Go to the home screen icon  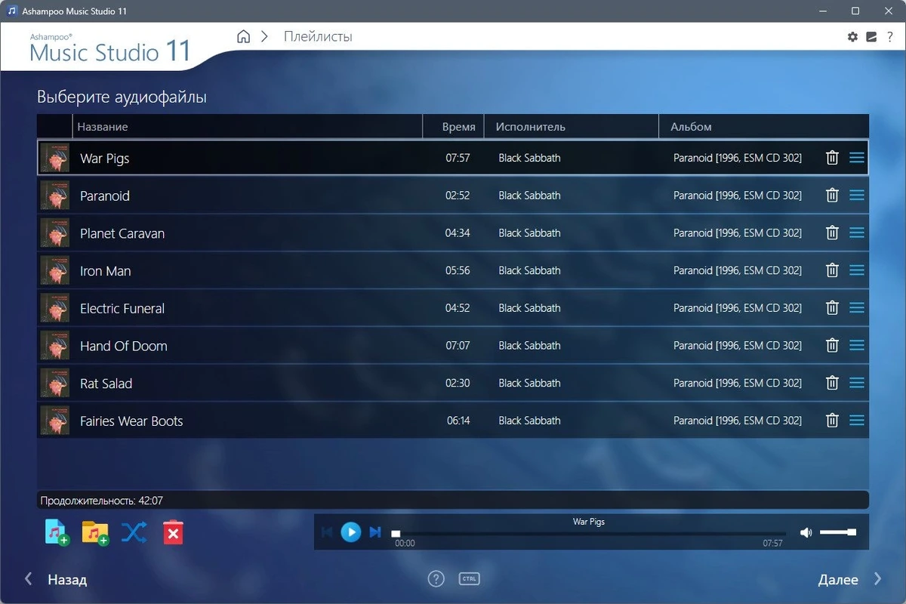[243, 36]
